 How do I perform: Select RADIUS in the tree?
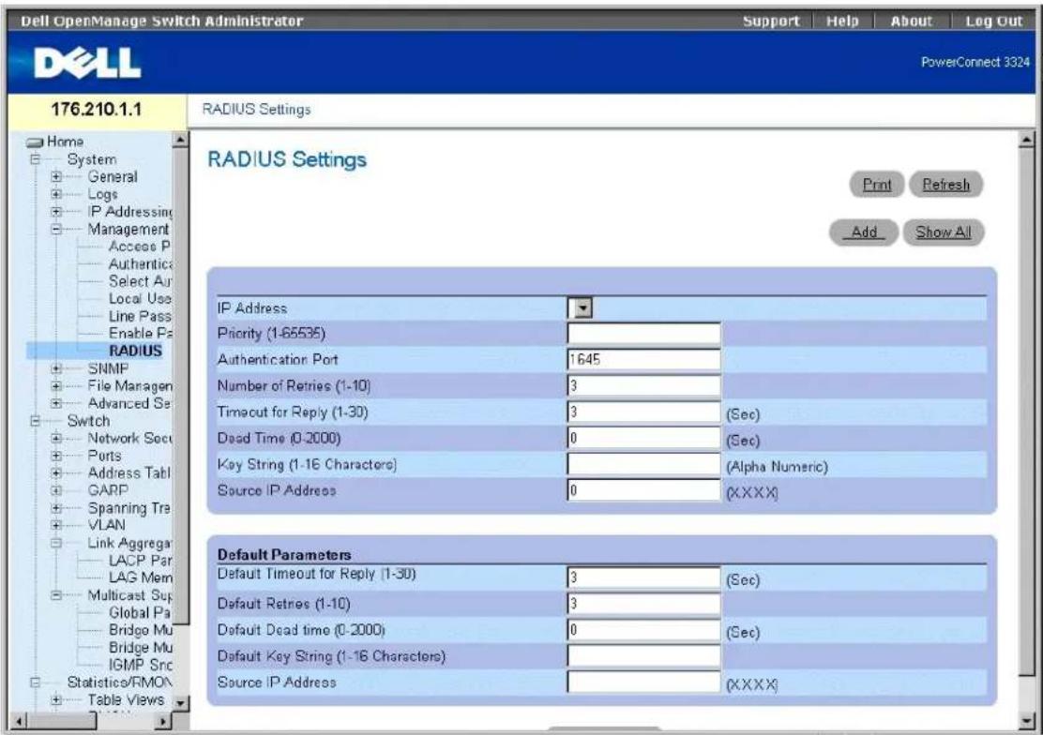coord(135,351)
